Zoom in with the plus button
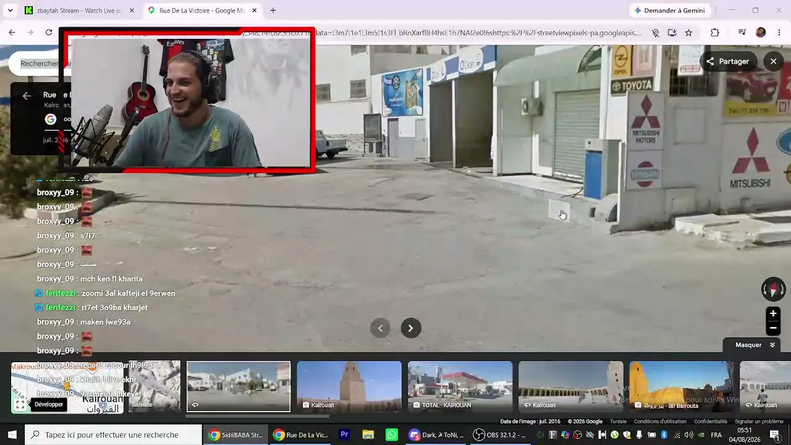 point(773,313)
